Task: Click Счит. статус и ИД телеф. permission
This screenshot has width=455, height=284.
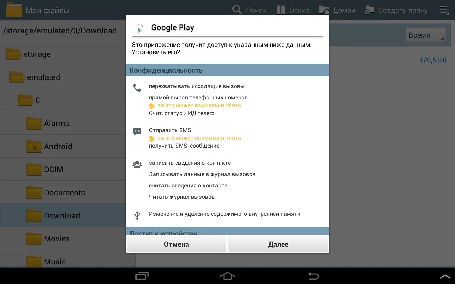Action: tap(182, 113)
